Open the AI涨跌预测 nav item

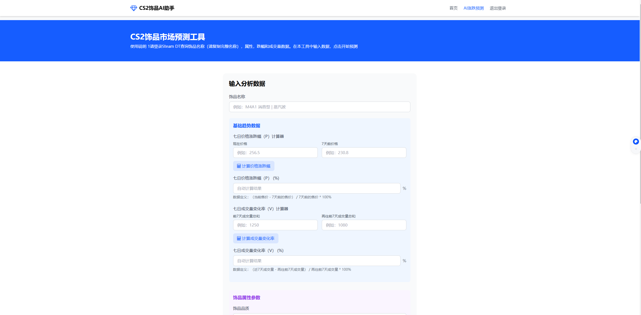473,8
